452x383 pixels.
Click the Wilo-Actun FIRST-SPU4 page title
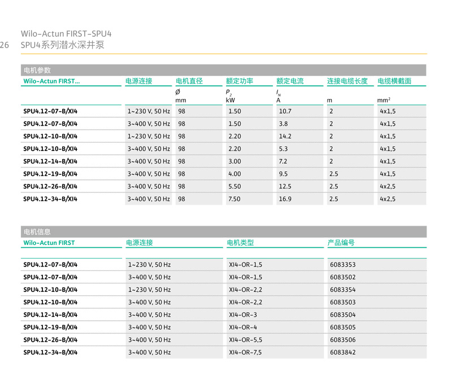[62, 33]
